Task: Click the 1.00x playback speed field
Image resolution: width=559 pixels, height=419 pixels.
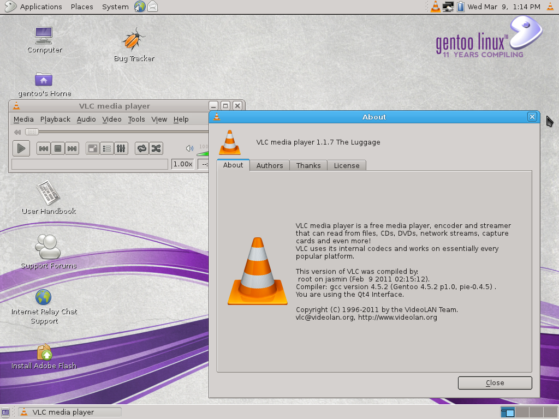Action: point(182,164)
